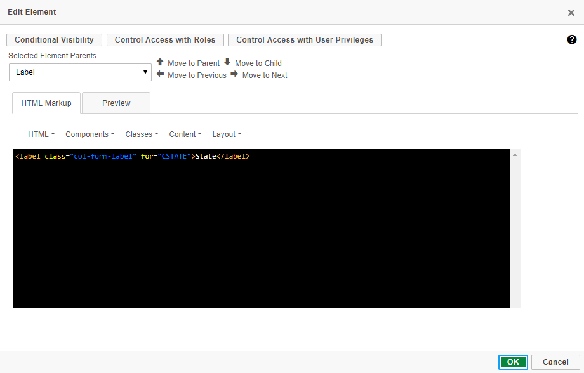Select the Move to Child link text
Screen dimensions: 584x373
258,63
